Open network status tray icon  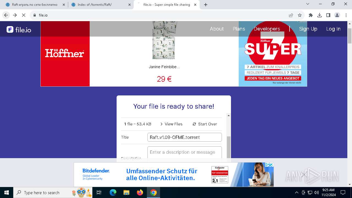point(310,193)
